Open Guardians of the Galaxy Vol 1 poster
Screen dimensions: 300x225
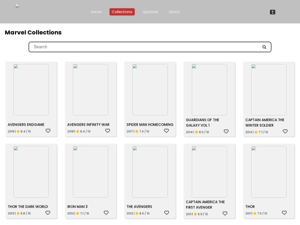click(x=209, y=90)
